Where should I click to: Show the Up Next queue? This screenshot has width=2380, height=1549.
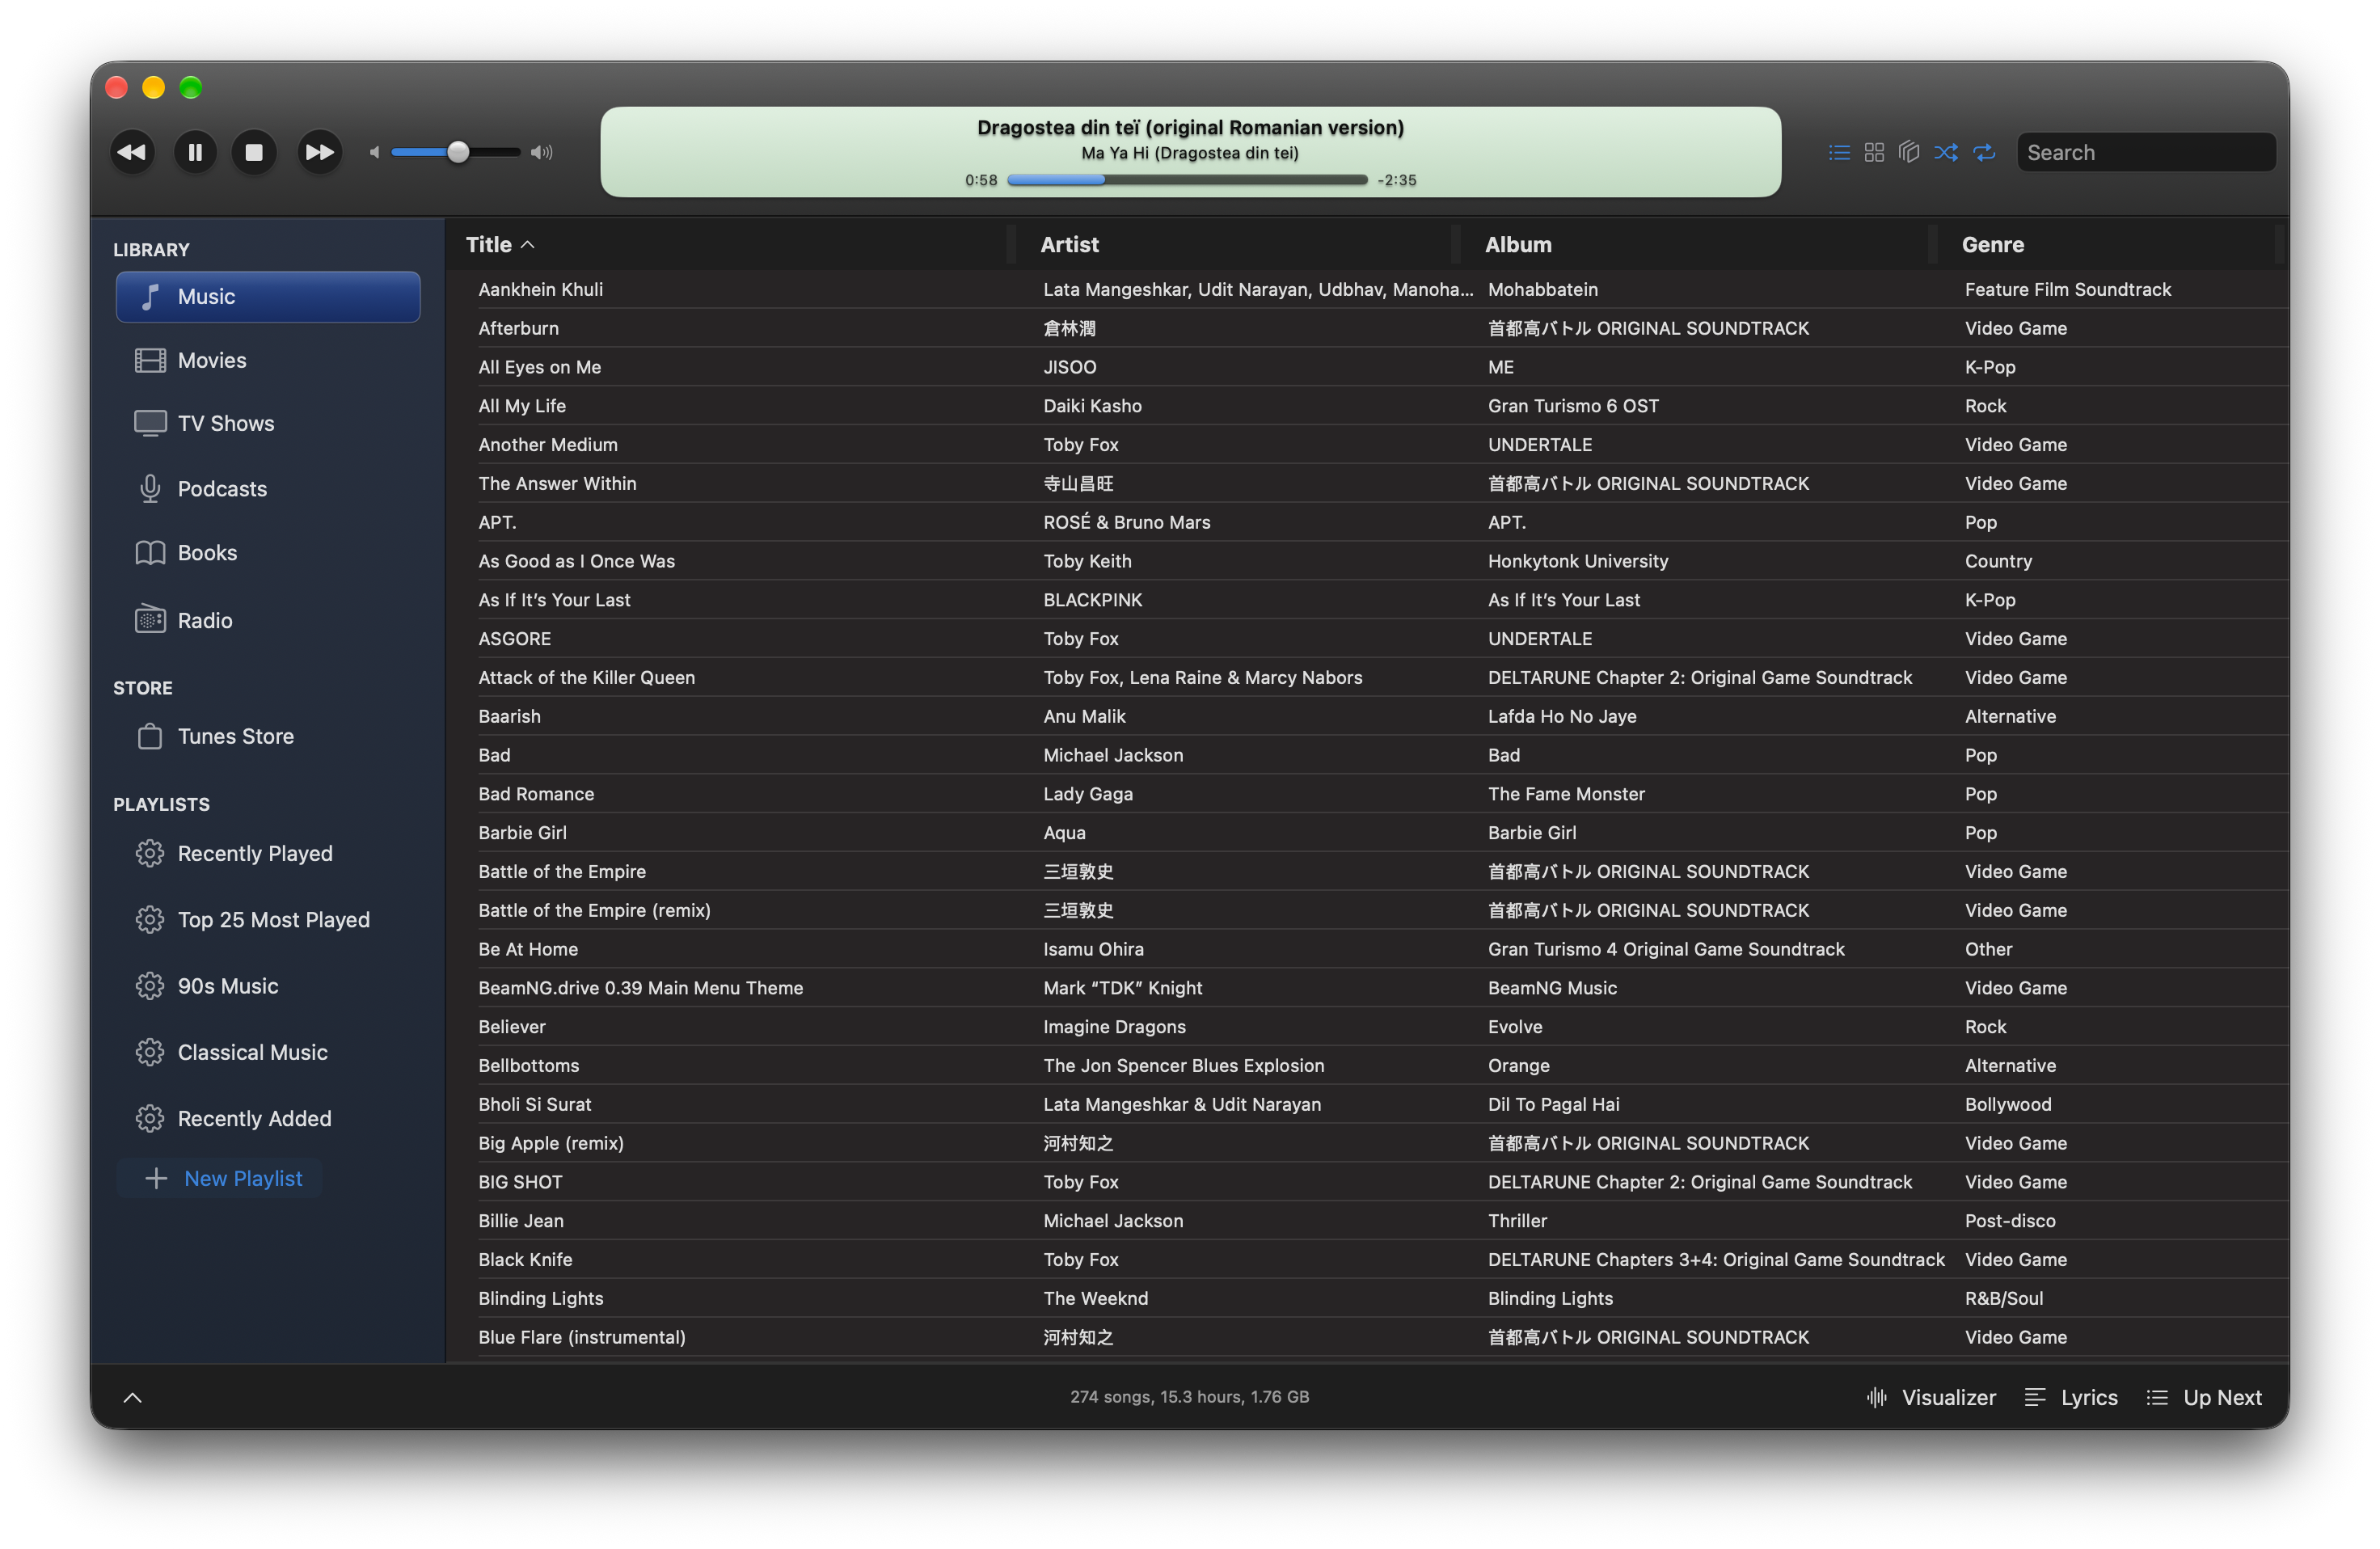click(x=2203, y=1397)
